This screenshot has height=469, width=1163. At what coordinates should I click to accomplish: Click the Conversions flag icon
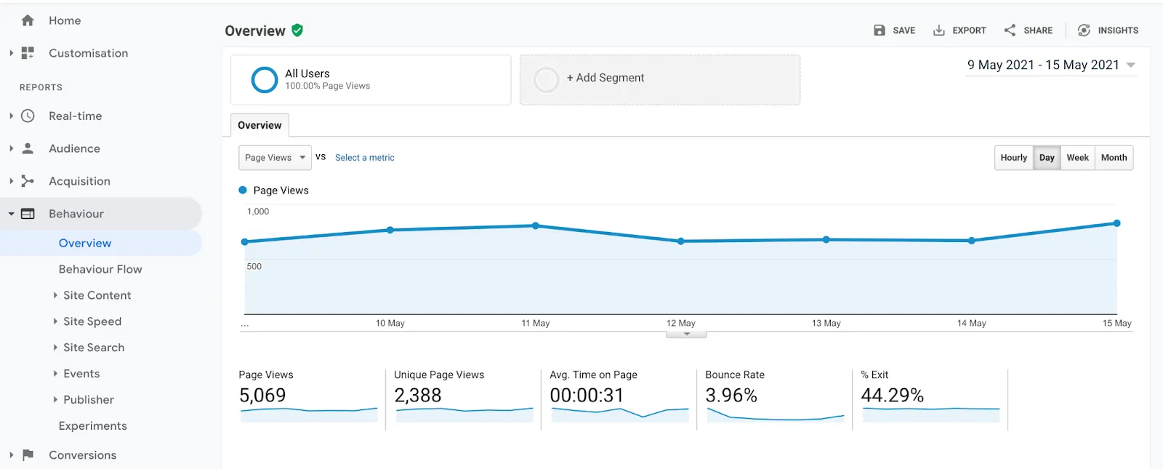(28, 455)
